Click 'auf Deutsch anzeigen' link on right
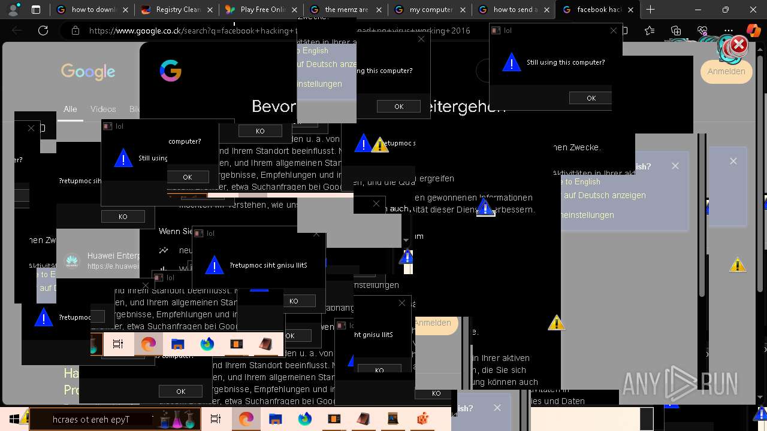Viewport: 767px width, 431px height. (x=605, y=195)
